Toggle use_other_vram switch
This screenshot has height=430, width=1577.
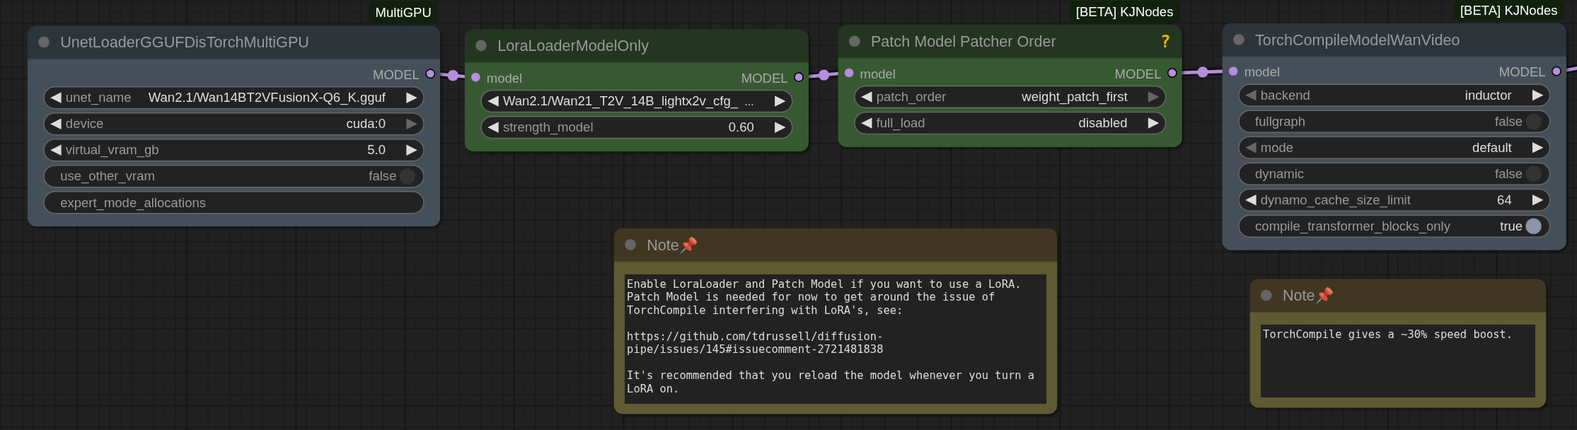[x=408, y=176]
